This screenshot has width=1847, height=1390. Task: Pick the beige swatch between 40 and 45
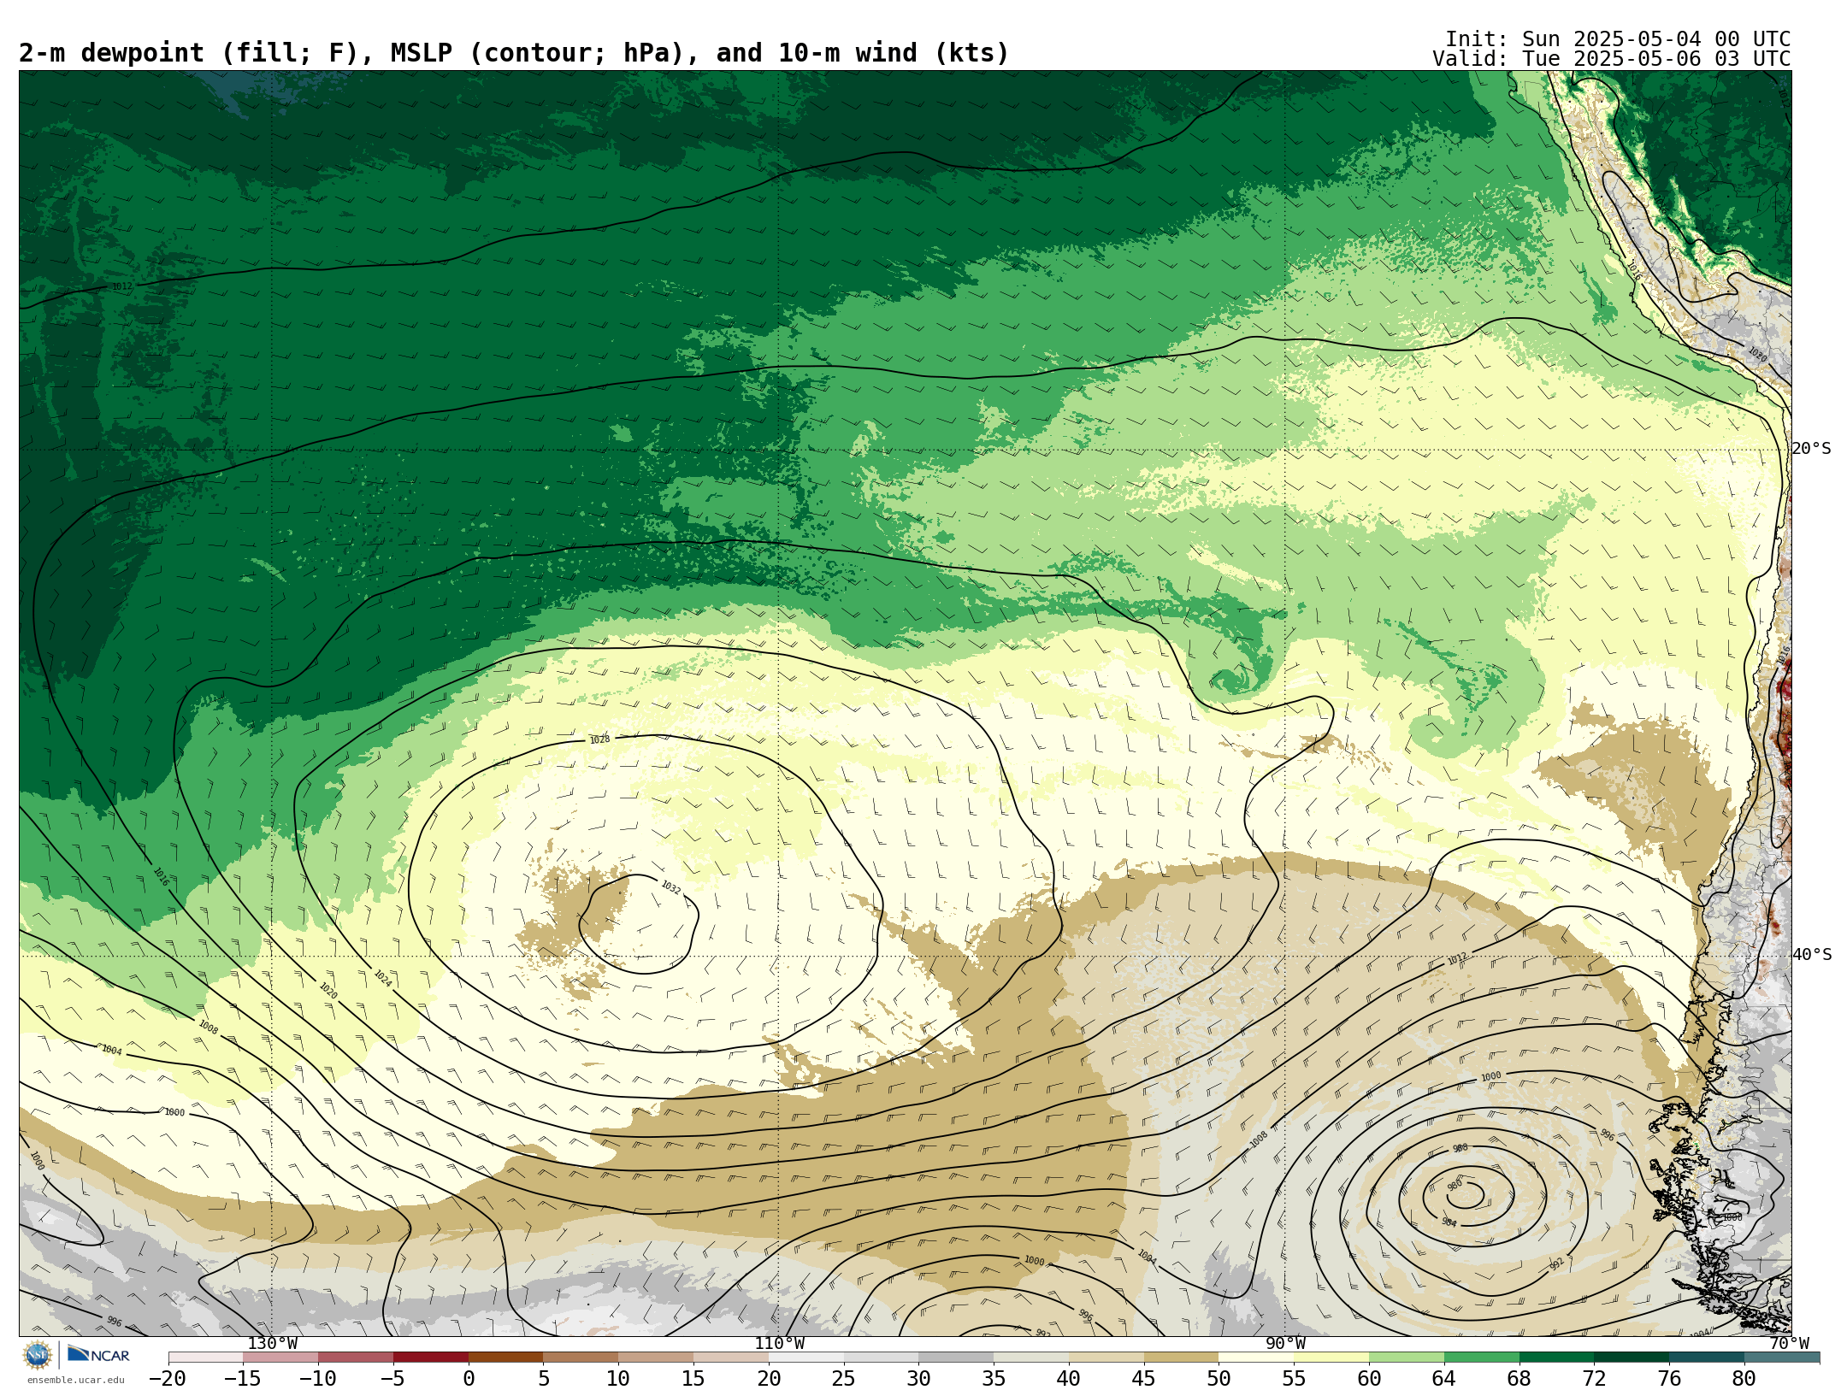tap(1106, 1358)
